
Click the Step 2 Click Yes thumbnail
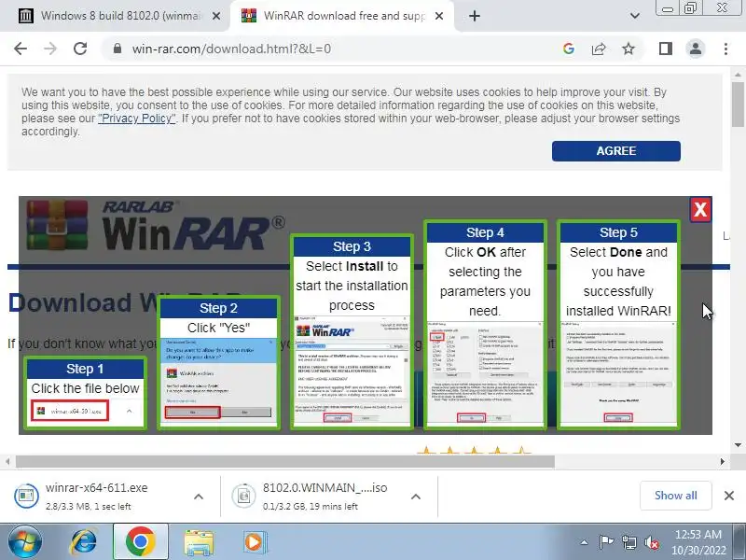[218, 363]
